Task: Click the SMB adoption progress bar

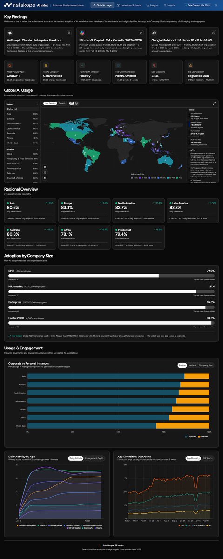Action: coord(111,275)
